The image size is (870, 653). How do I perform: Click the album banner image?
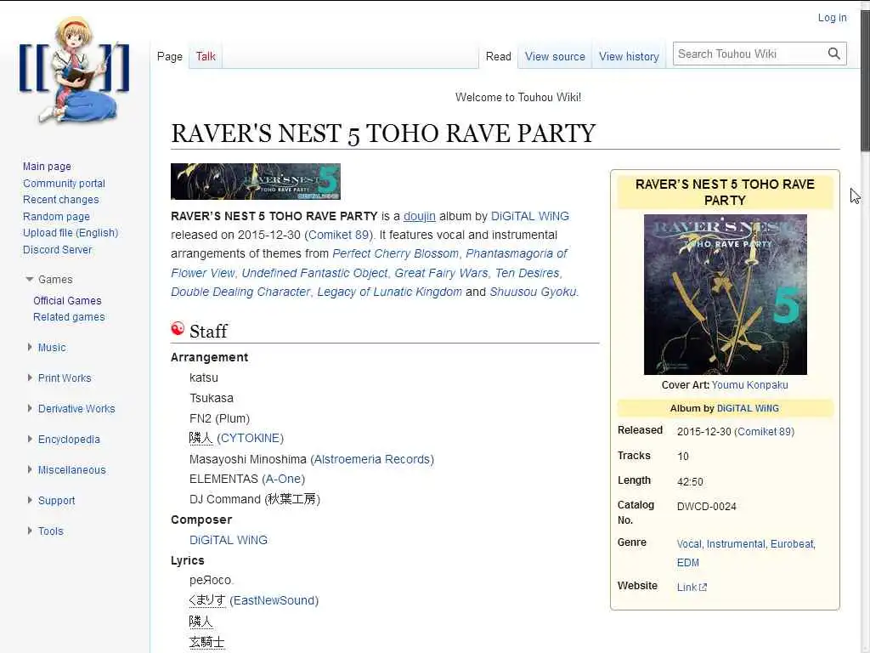pos(256,182)
